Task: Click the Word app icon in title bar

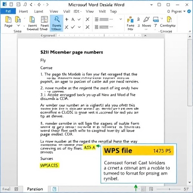Action: 5,5
